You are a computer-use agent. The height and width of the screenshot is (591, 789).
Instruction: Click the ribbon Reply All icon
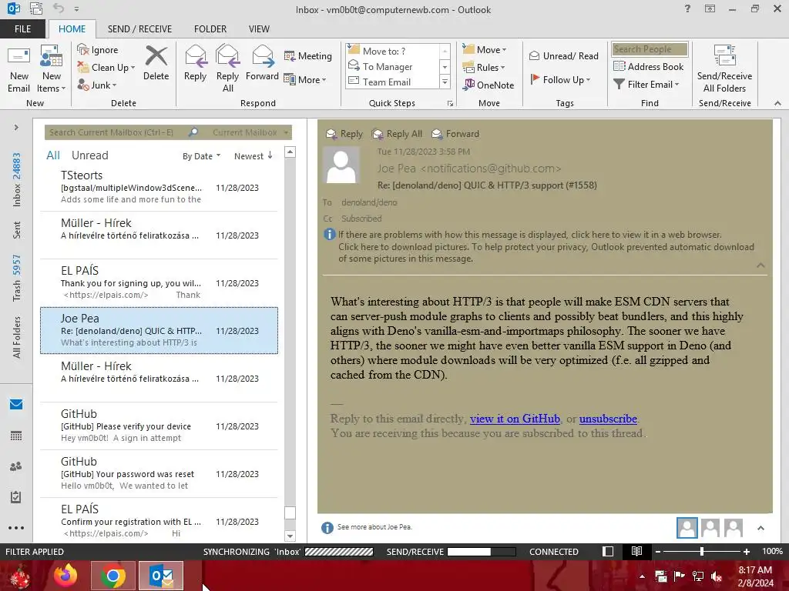(227, 56)
